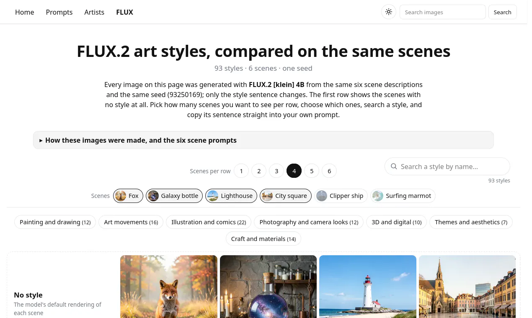Screen dimensions: 532x318
Task: Toggle the Surfing marmot scene label
Action: [408, 196]
